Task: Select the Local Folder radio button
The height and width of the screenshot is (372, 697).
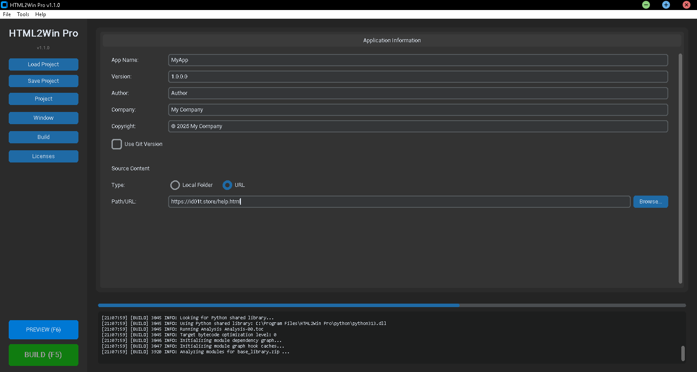Action: click(x=175, y=185)
